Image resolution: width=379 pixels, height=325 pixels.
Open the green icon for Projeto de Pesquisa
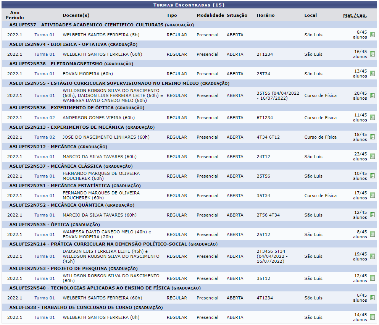point(373,278)
